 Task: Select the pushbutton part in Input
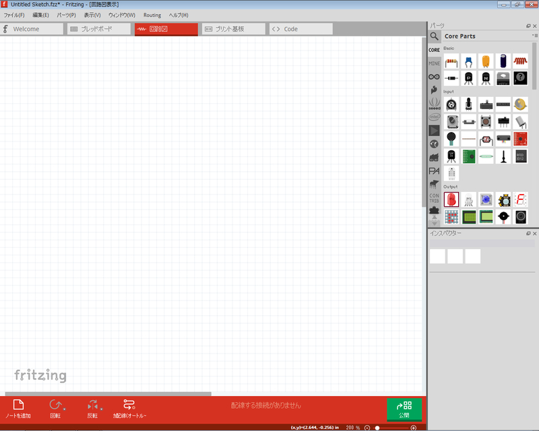(486, 122)
